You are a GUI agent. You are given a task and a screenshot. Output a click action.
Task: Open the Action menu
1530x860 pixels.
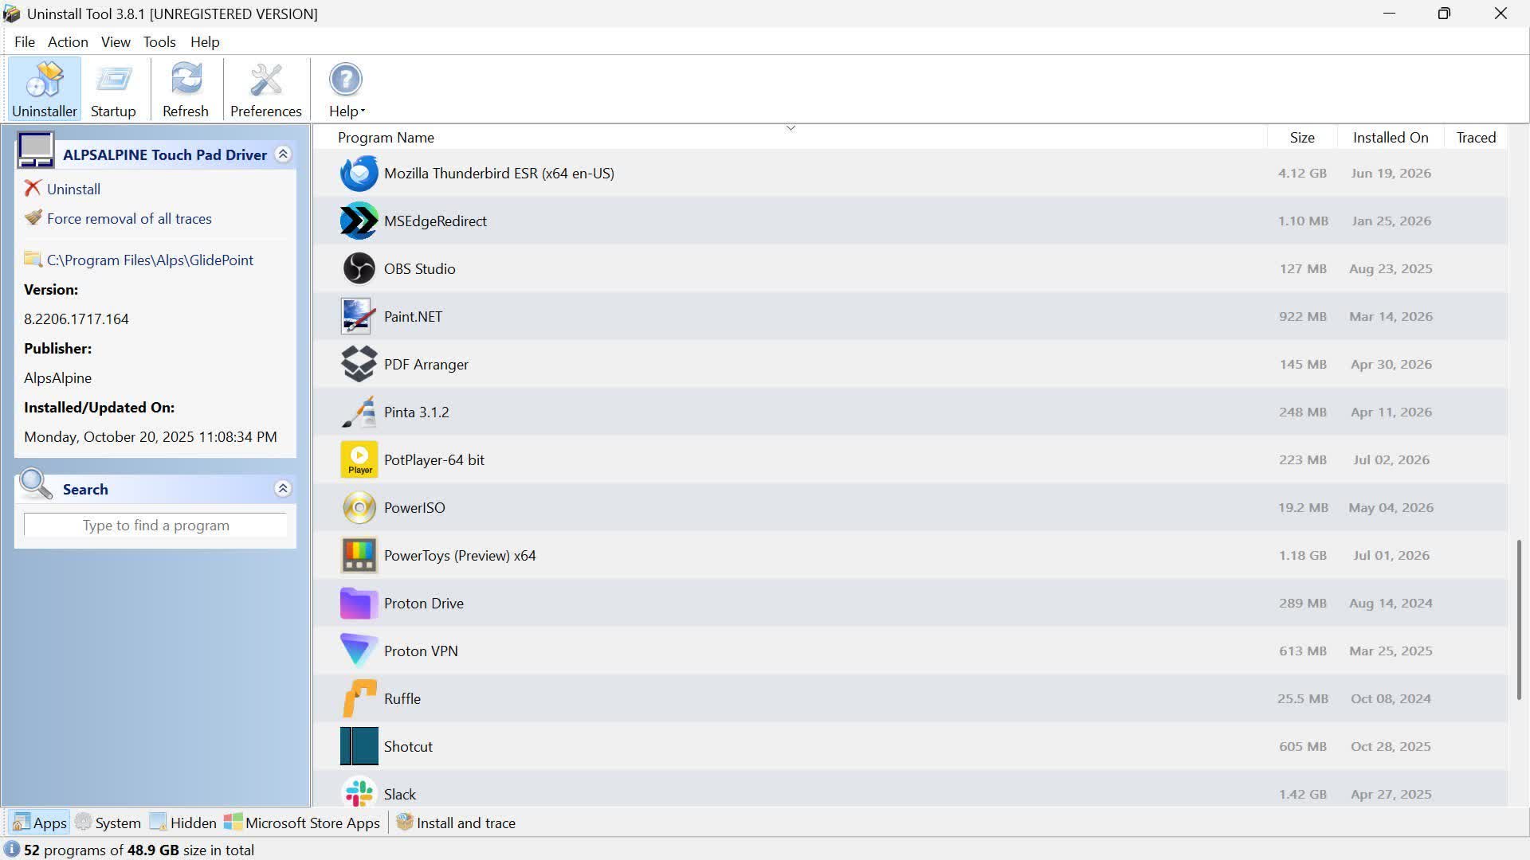coord(68,41)
